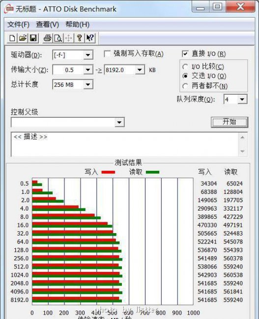
Task: Expand the minimum transfer size 0.5 dropdown
Action: [x=88, y=70]
